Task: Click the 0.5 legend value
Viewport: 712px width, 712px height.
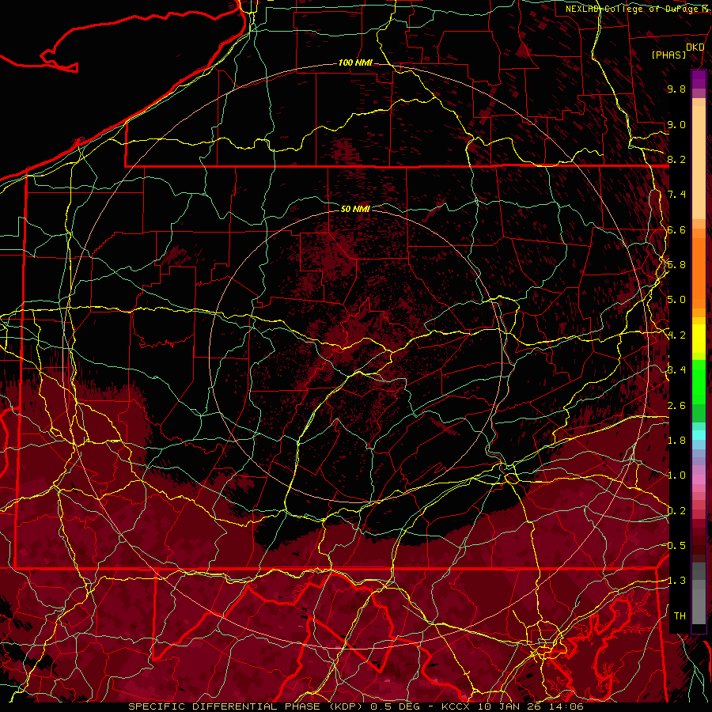Action: (x=676, y=545)
